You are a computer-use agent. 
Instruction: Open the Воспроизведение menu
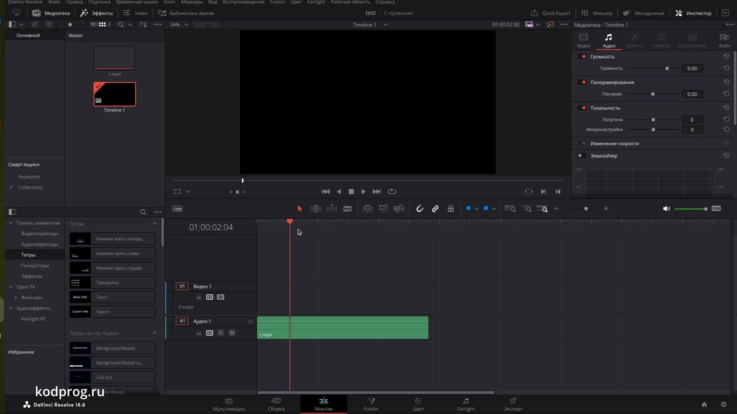(x=243, y=2)
